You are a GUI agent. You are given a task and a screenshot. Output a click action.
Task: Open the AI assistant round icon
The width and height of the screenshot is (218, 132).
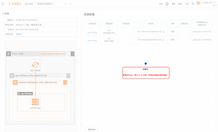(x=167, y=4)
